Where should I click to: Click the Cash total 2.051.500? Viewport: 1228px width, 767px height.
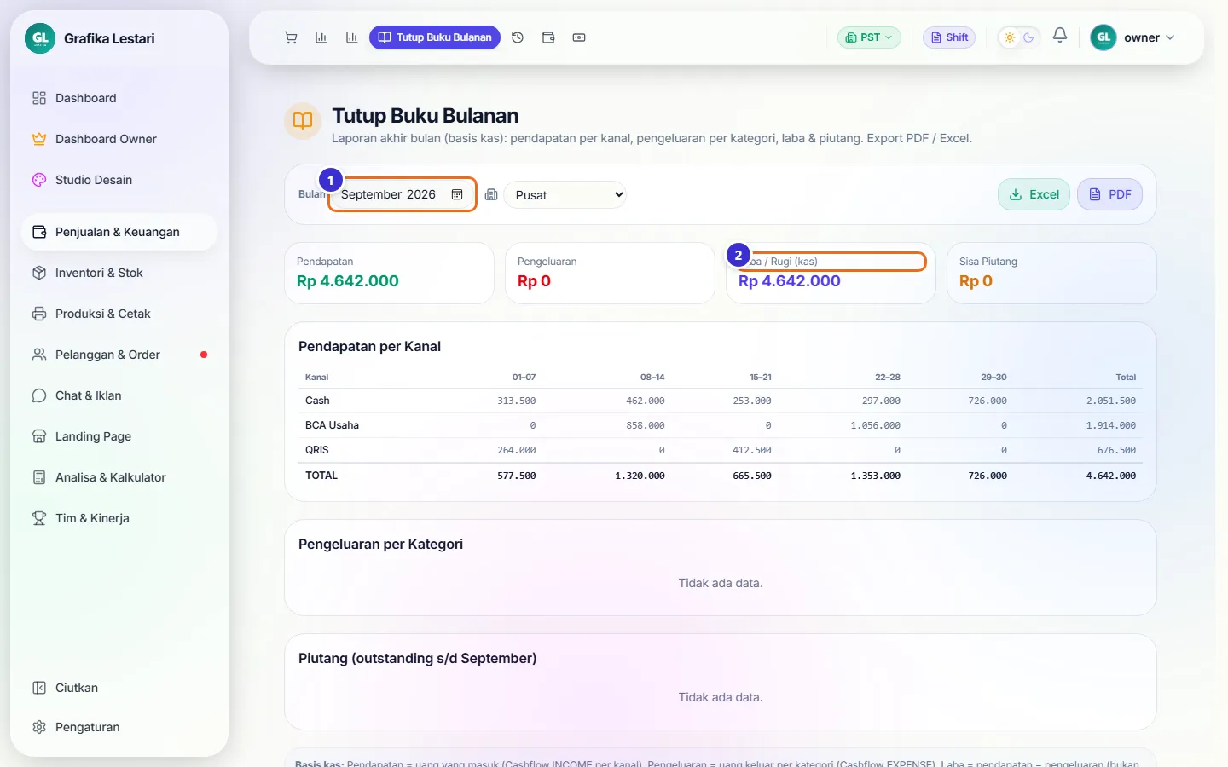tap(1111, 401)
